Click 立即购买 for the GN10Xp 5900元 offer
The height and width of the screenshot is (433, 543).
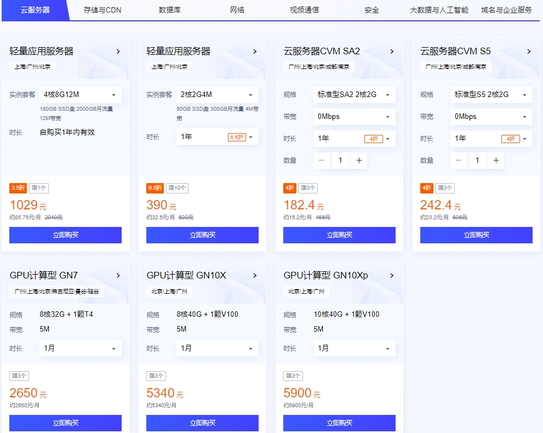click(339, 423)
